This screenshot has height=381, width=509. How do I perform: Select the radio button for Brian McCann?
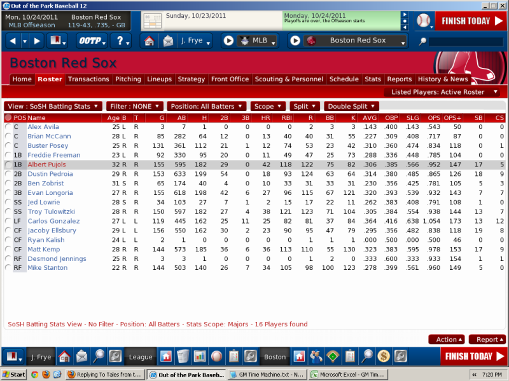8,137
